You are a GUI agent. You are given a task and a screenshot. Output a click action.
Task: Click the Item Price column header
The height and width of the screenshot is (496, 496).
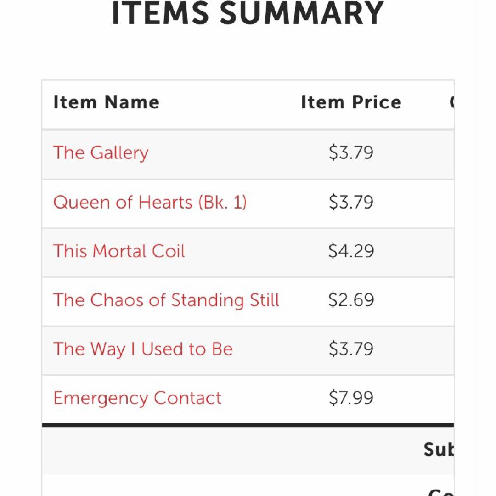[351, 102]
